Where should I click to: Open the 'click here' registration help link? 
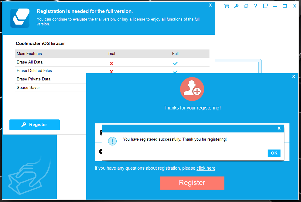(x=206, y=168)
